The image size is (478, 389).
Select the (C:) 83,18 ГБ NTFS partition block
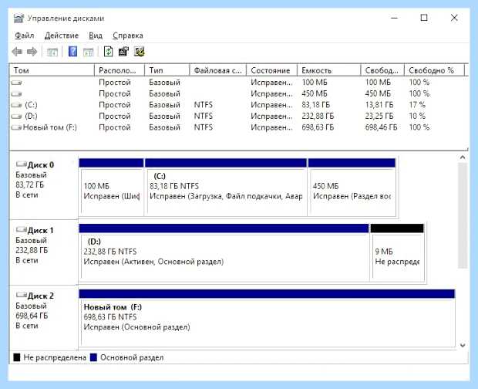pyautogui.click(x=226, y=187)
